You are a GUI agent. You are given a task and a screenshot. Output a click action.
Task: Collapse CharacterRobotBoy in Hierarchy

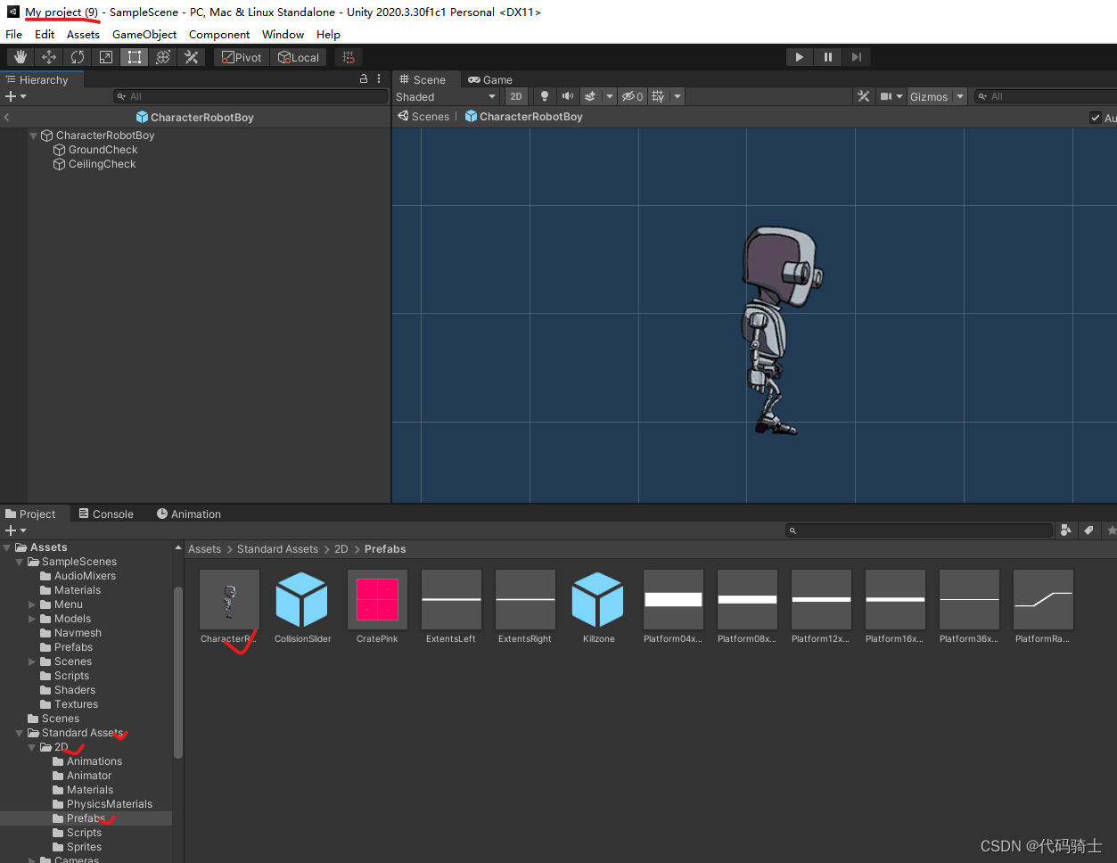(33, 136)
